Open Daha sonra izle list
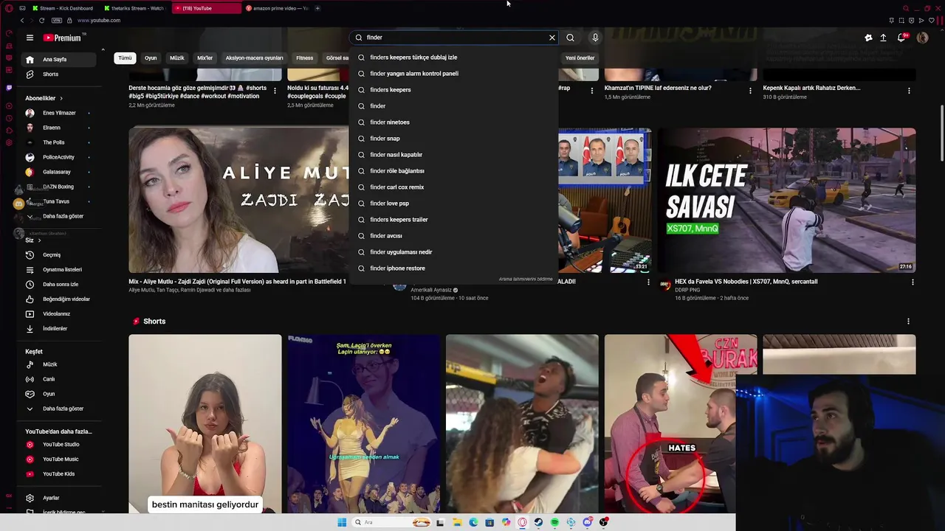The width and height of the screenshot is (945, 531). click(x=59, y=285)
